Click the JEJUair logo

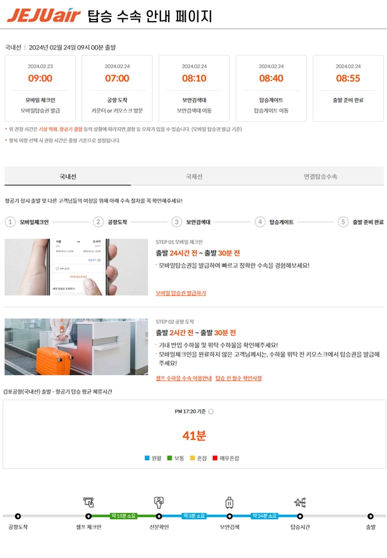pos(44,15)
